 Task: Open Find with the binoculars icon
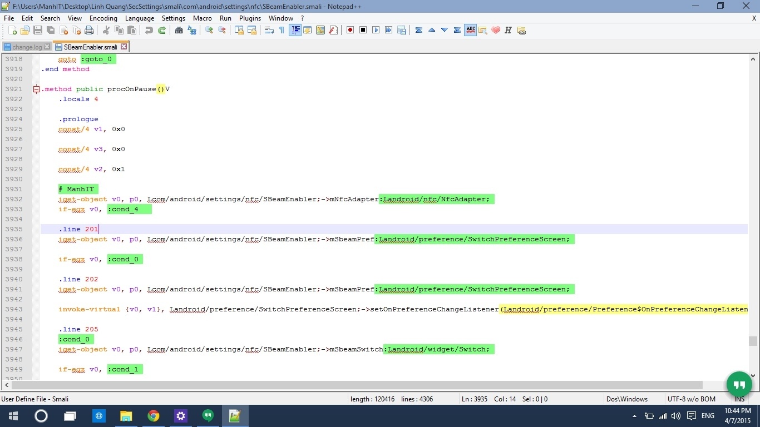pos(179,30)
